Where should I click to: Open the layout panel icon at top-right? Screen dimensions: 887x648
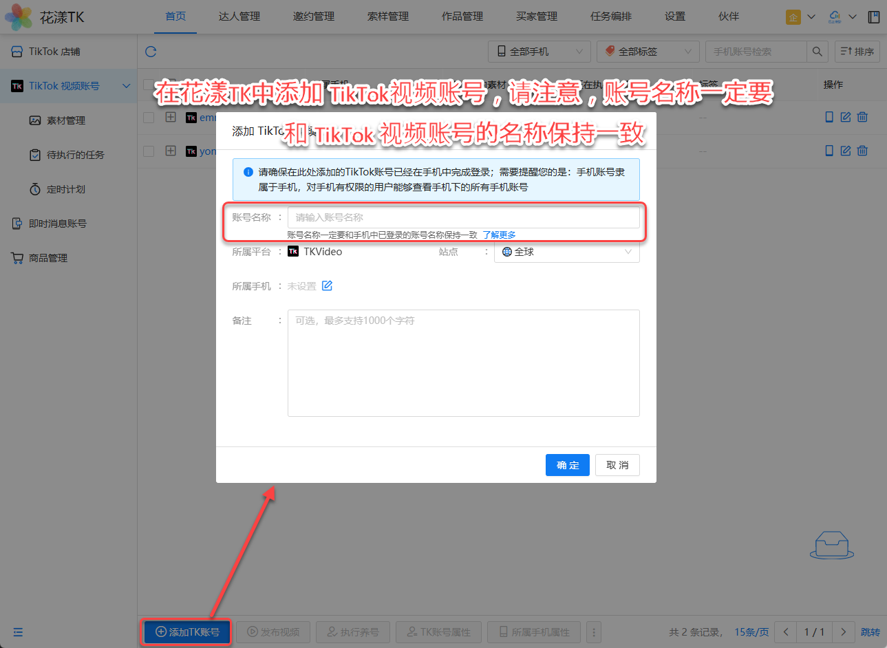(x=874, y=17)
